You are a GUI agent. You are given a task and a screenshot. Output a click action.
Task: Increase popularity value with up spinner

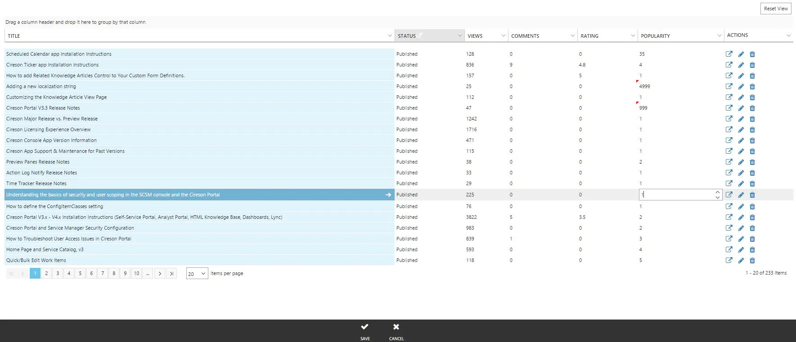click(718, 192)
